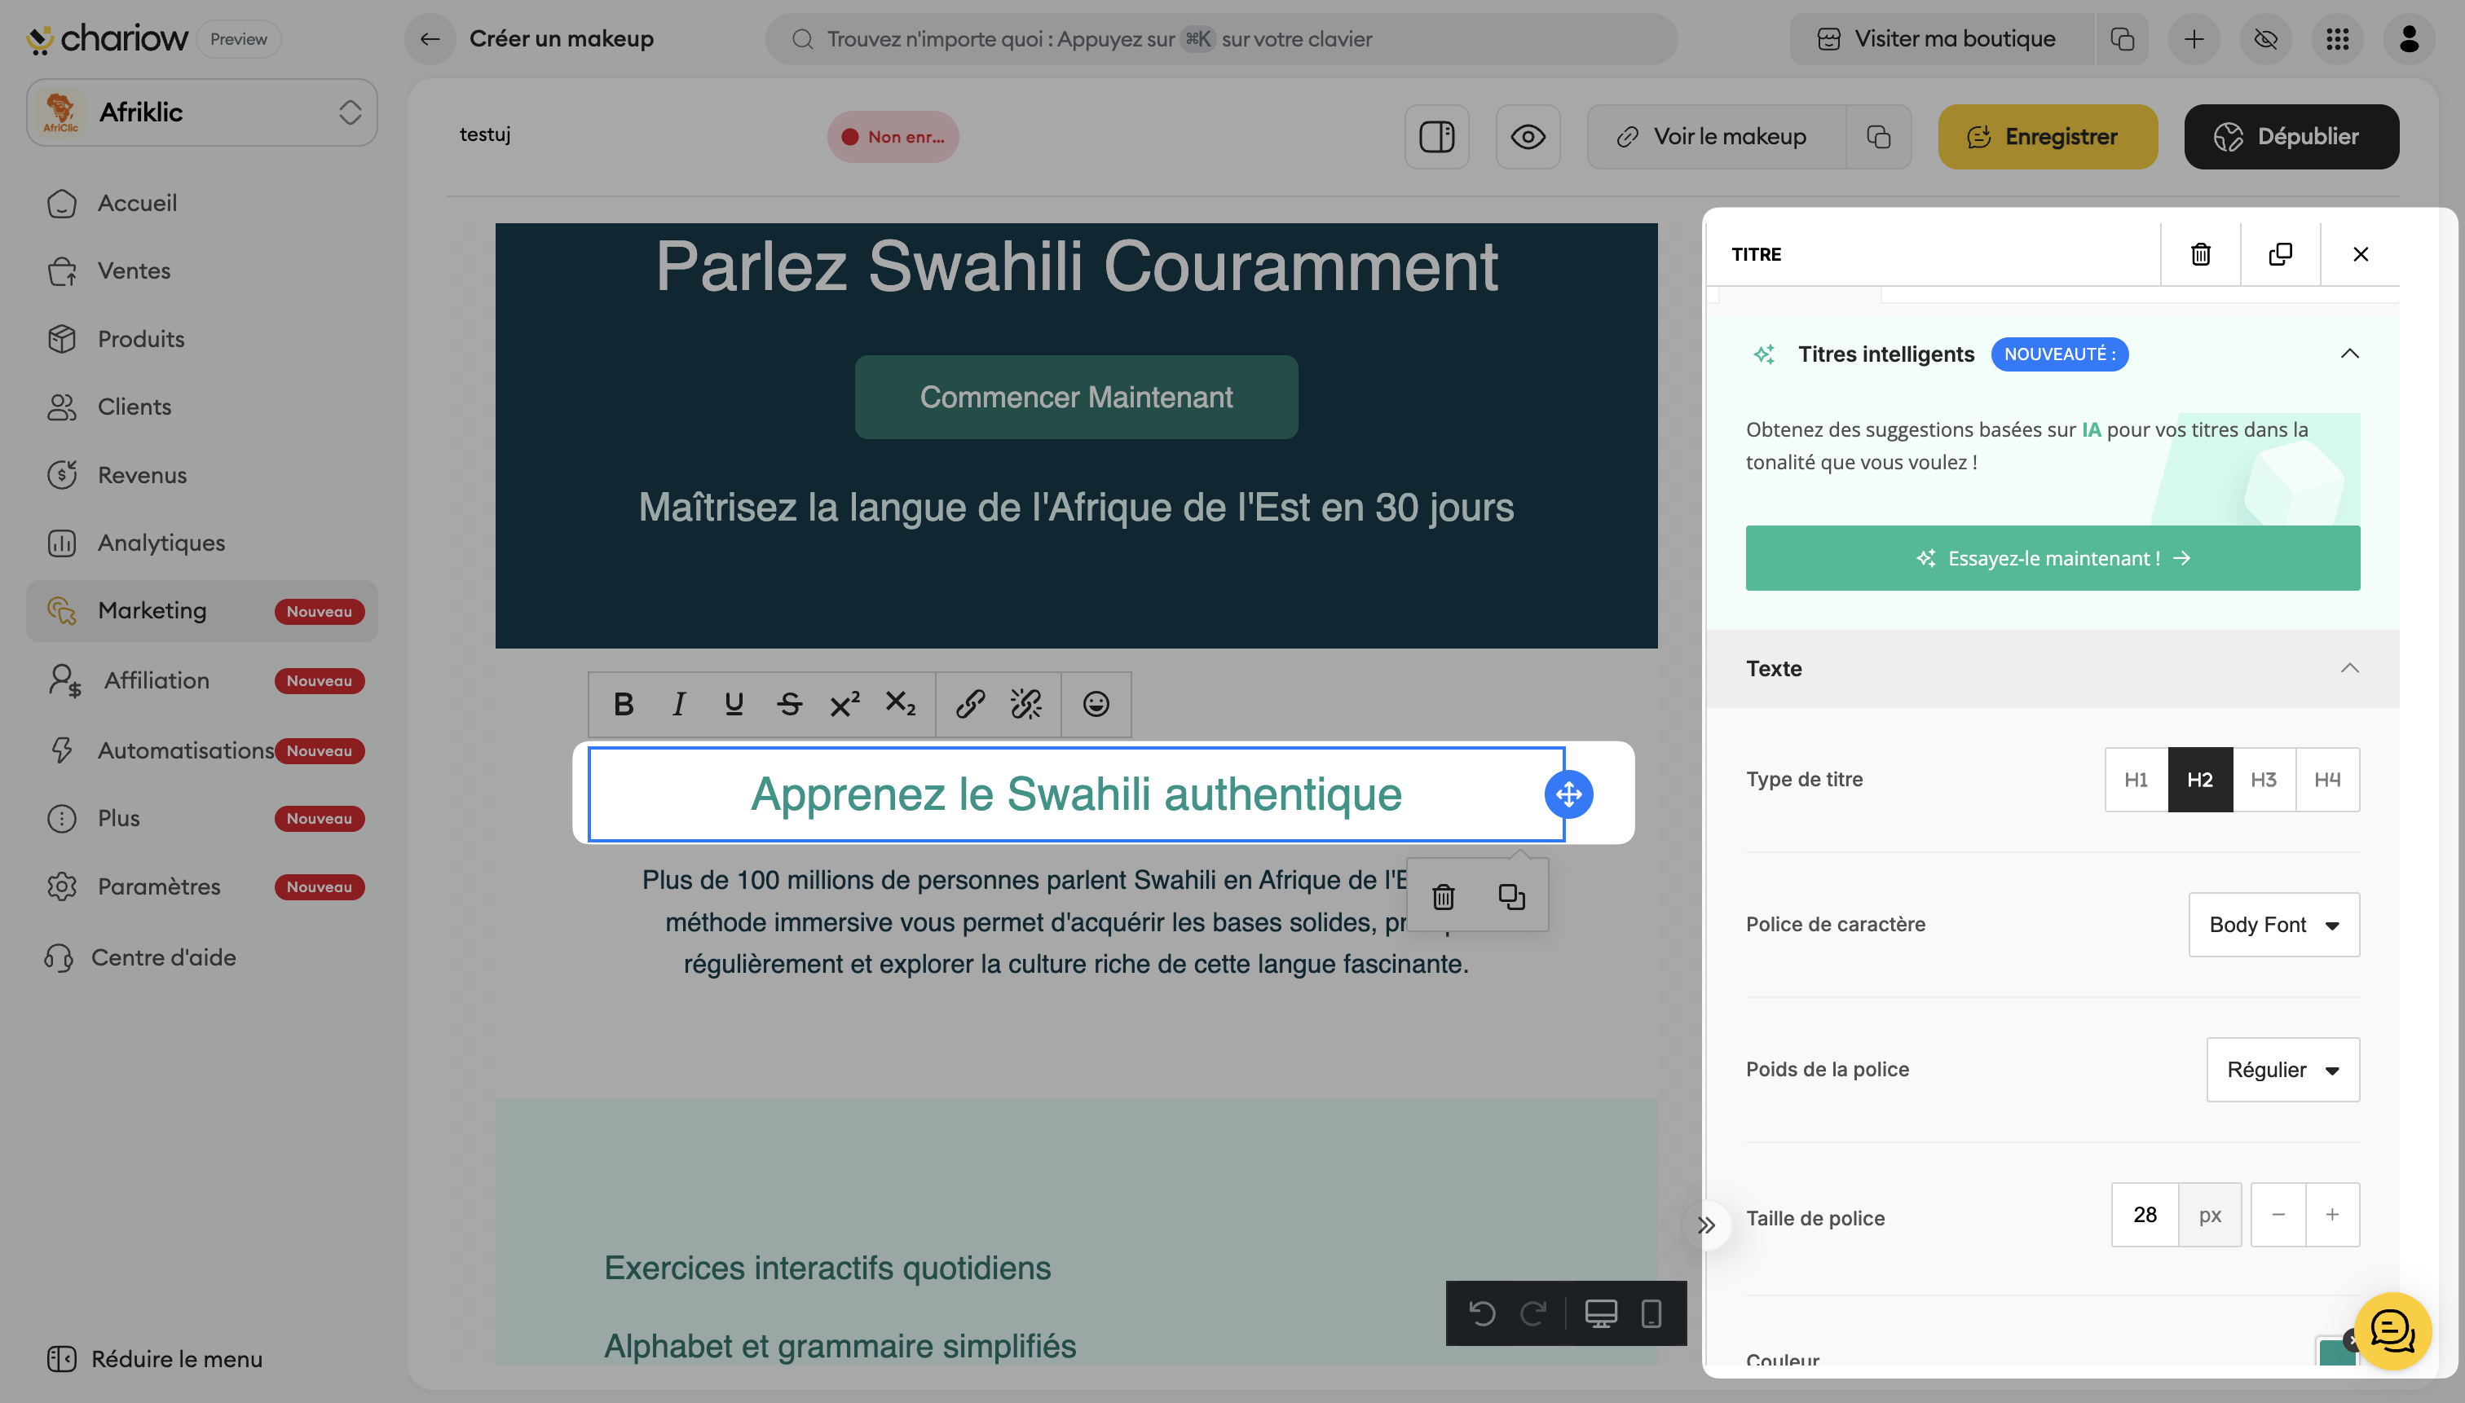Image resolution: width=2465 pixels, height=1403 pixels.
Task: Click the undo arrow in bottom toolbar
Action: 1482,1313
